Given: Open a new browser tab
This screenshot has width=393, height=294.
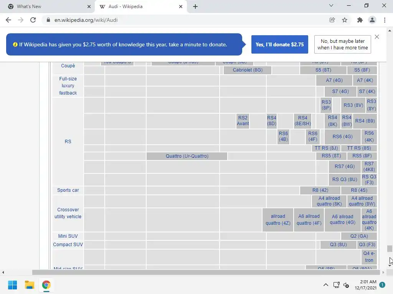Looking at the screenshot, I should click(x=195, y=7).
